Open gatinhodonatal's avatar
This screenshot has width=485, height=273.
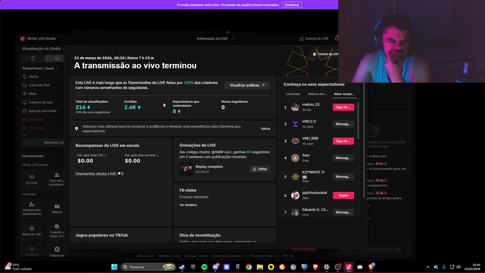(x=295, y=195)
